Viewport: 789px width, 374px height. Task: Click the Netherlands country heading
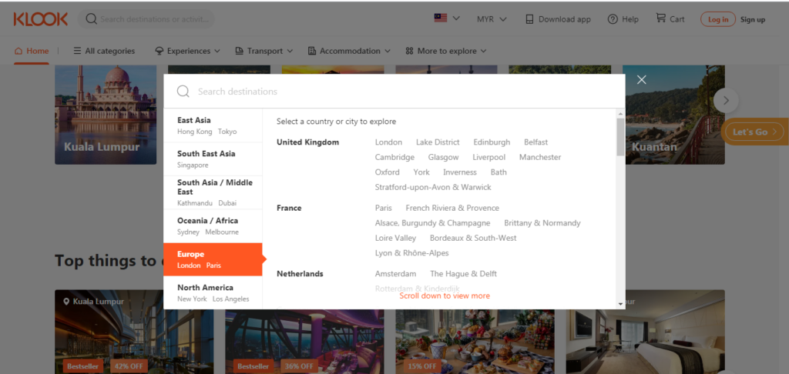(300, 274)
